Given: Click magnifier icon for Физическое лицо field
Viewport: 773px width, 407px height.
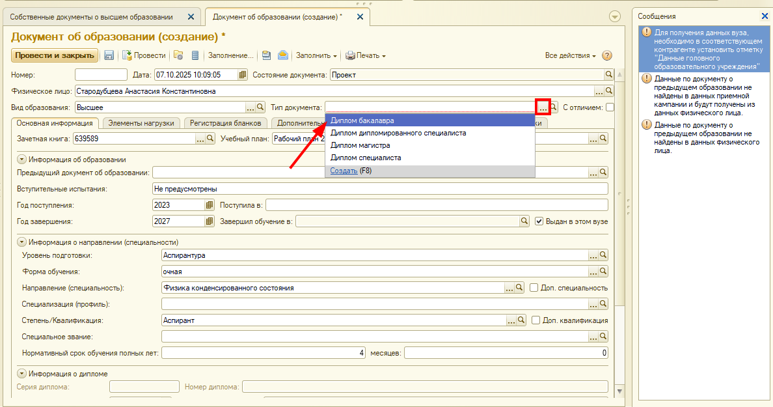Looking at the screenshot, I should pyautogui.click(x=609, y=91).
